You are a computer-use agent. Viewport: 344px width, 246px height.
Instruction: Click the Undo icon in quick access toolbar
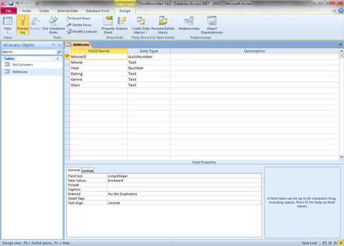coord(17,3)
